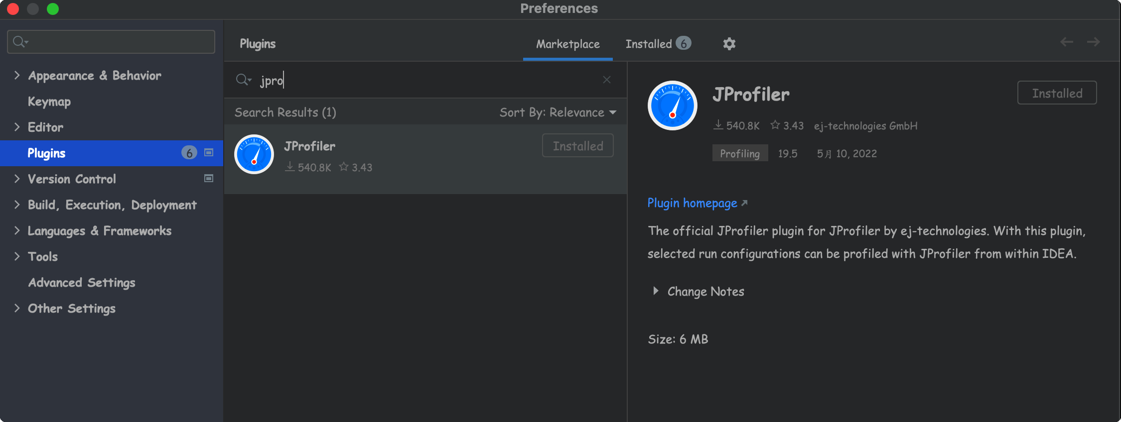Image resolution: width=1121 pixels, height=422 pixels.
Task: Click Installed button in plugin details header
Action: tap(1057, 93)
